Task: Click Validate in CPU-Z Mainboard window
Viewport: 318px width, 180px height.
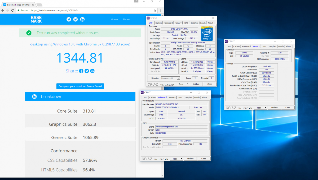Action: 190,159
